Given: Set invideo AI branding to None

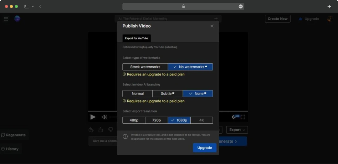Looking at the screenshot, I should 198,94.
